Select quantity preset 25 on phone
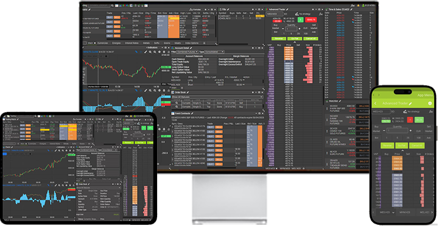 point(408,138)
